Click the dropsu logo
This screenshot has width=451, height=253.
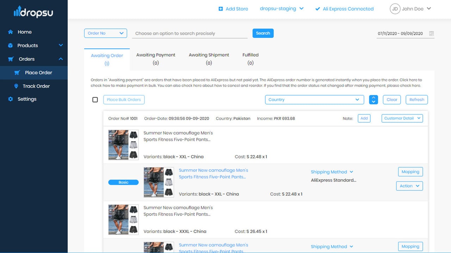tap(34, 13)
